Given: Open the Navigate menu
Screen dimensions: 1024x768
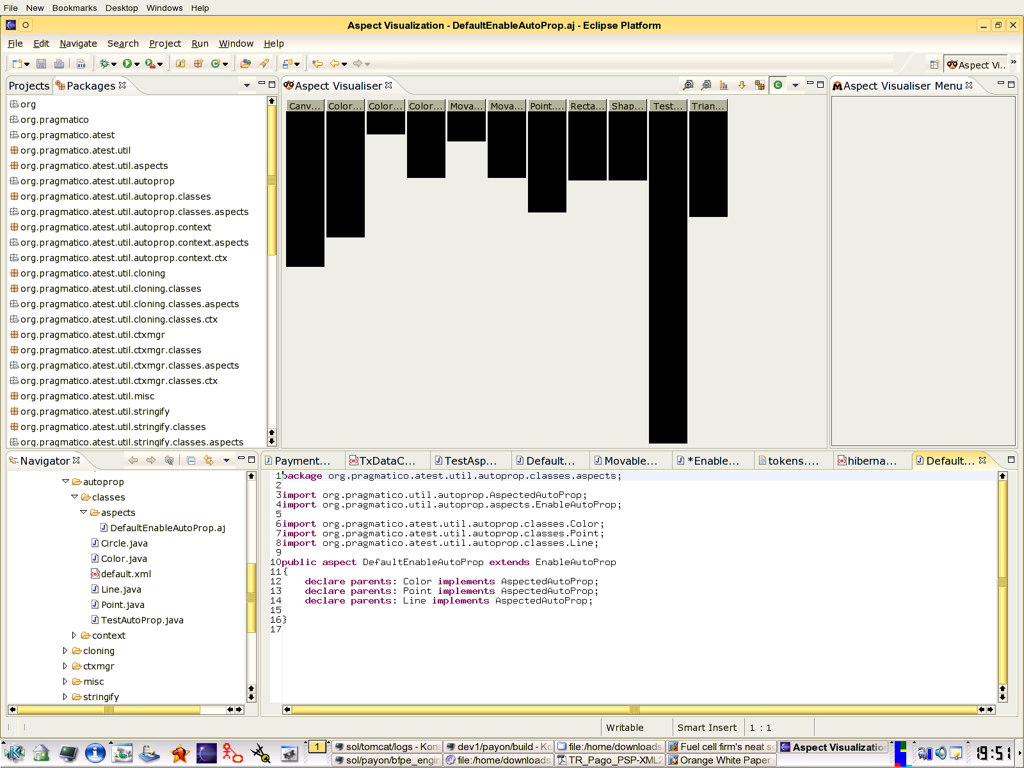Looking at the screenshot, I should [x=78, y=44].
